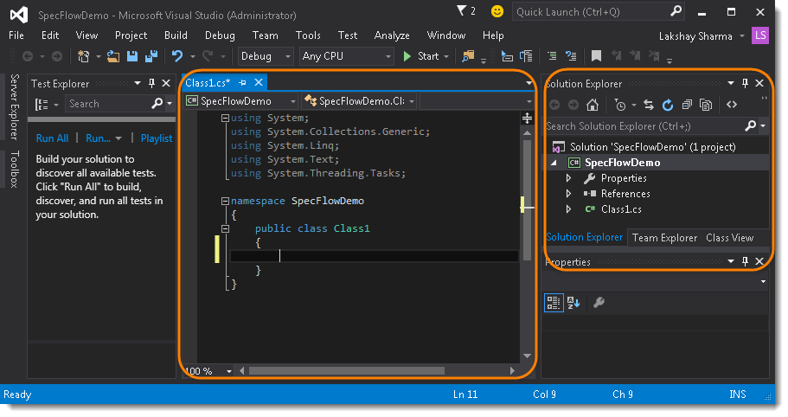Toggle auto-hide pin on Solution Explorer

tap(746, 83)
